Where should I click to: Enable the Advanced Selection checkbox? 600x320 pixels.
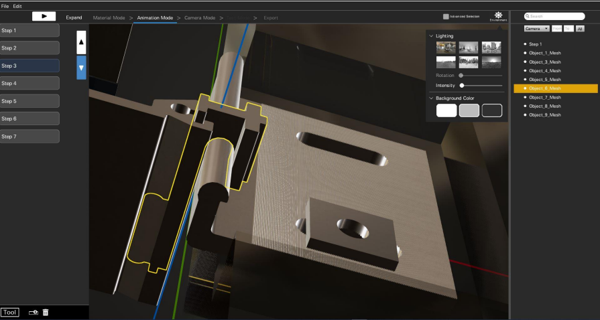[x=446, y=16]
